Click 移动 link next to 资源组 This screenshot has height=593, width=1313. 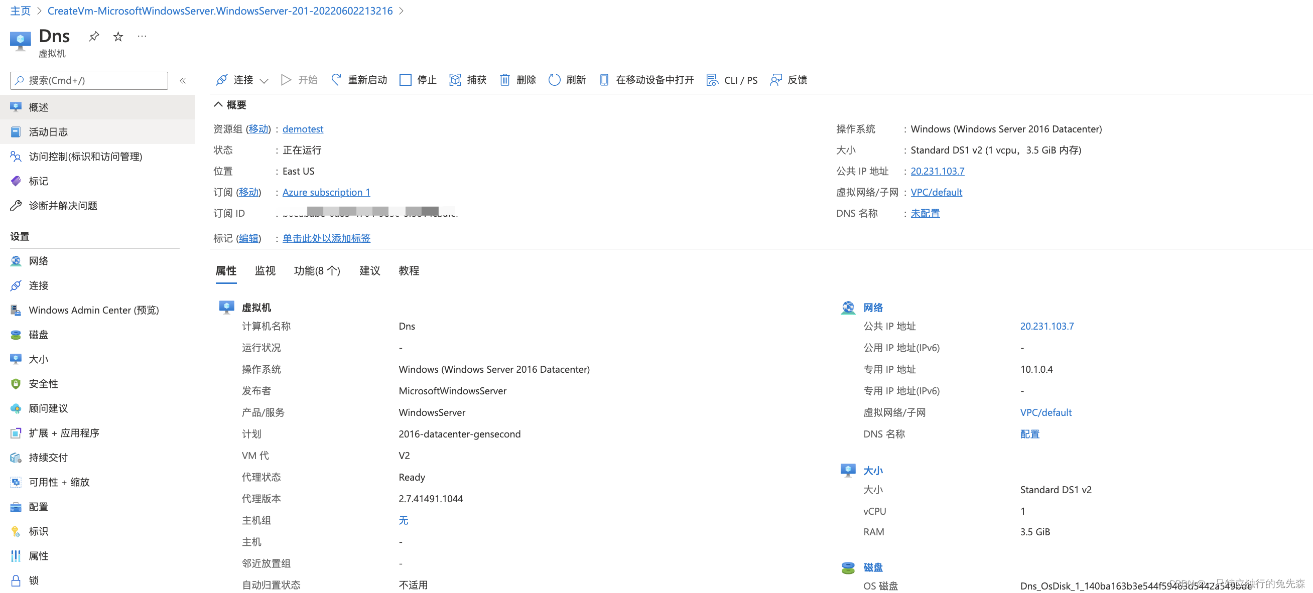point(258,129)
